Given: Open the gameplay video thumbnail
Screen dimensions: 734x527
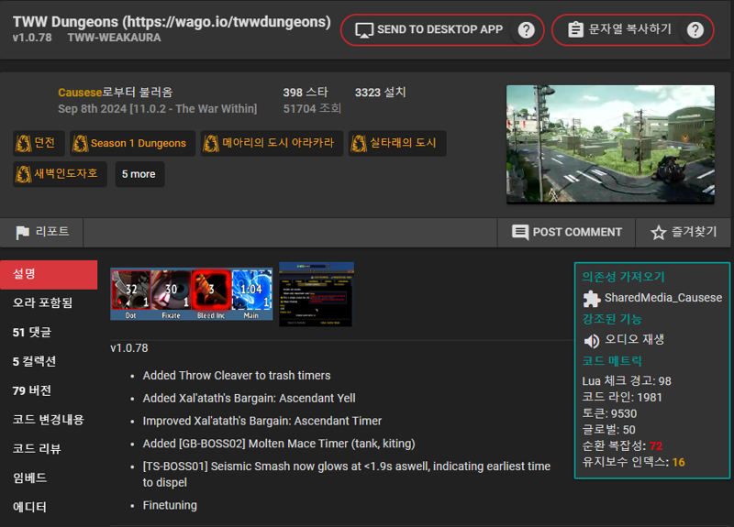Looking at the screenshot, I should [x=610, y=144].
